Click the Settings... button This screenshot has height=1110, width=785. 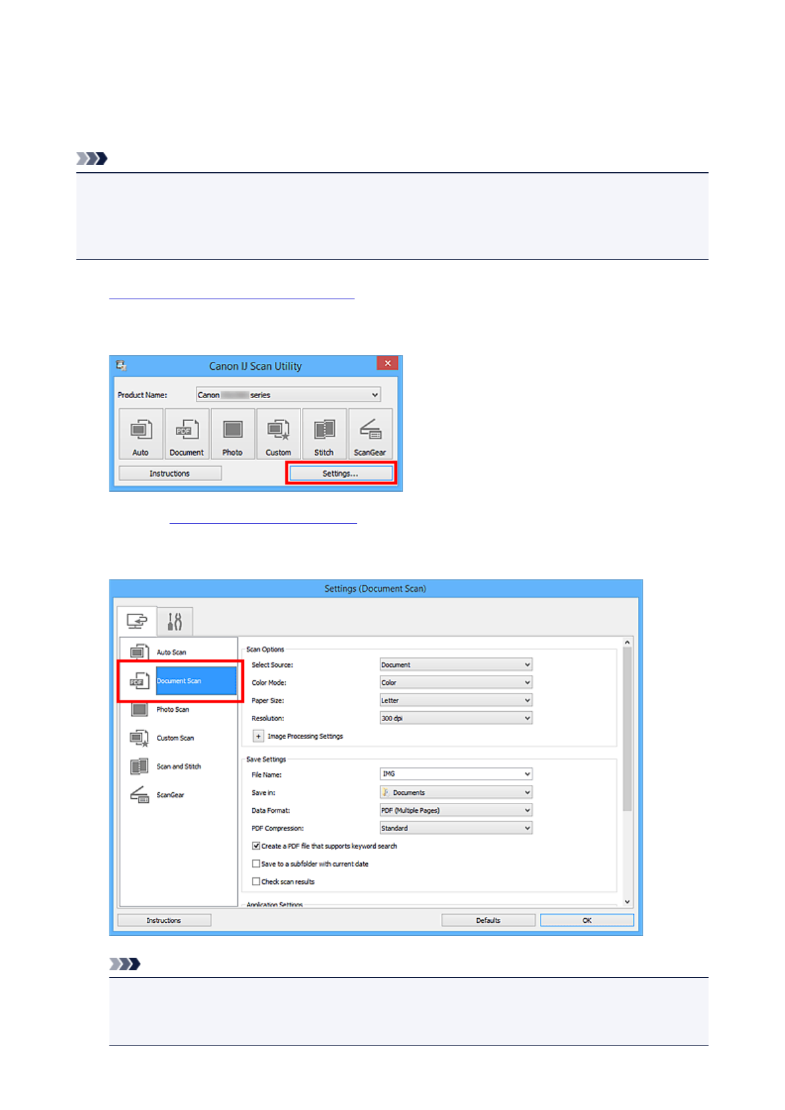click(x=340, y=473)
